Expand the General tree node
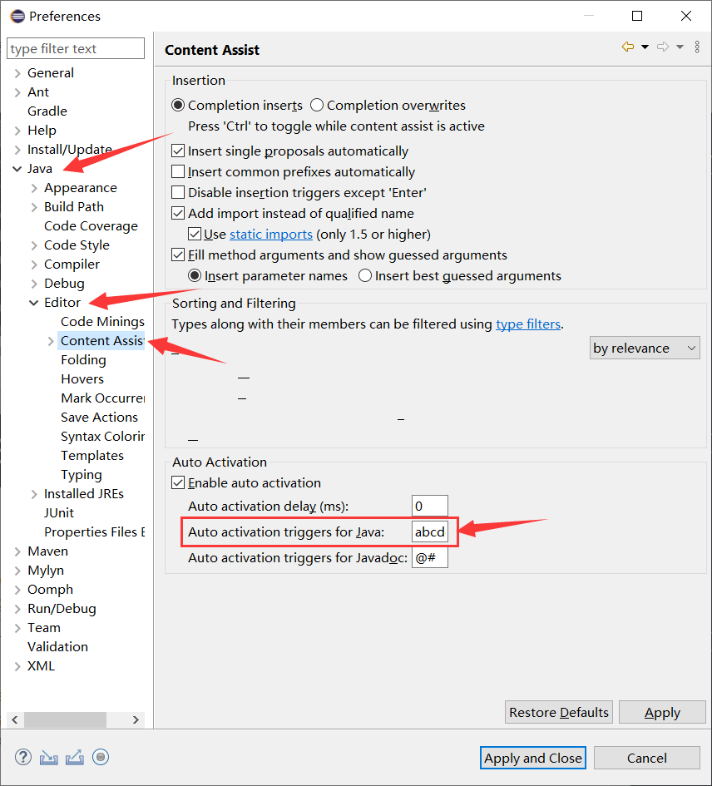Viewport: 712px width, 786px height. [17, 73]
